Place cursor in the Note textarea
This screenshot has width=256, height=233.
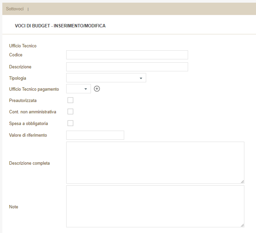pos(155,206)
